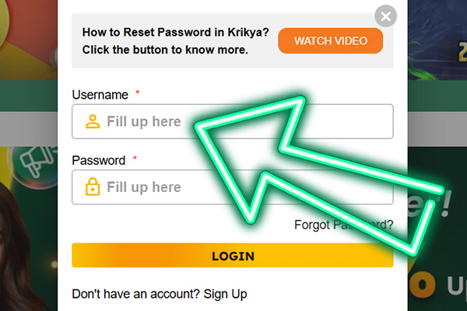Click the padlock icon in Password field
The image size is (467, 311).
coord(93,187)
